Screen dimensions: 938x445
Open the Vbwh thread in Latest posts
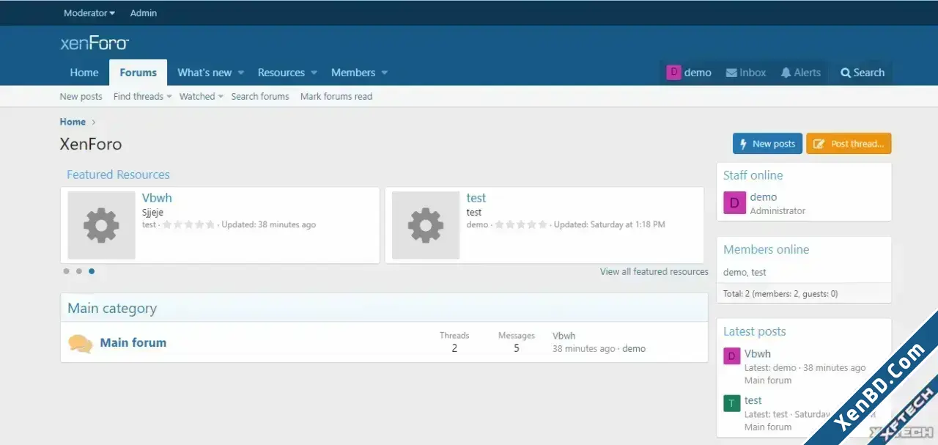point(758,354)
